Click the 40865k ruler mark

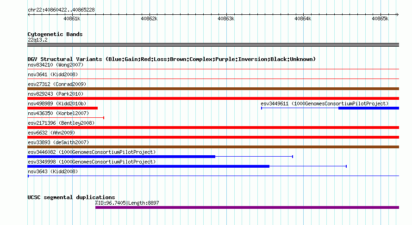pyautogui.click(x=380, y=18)
